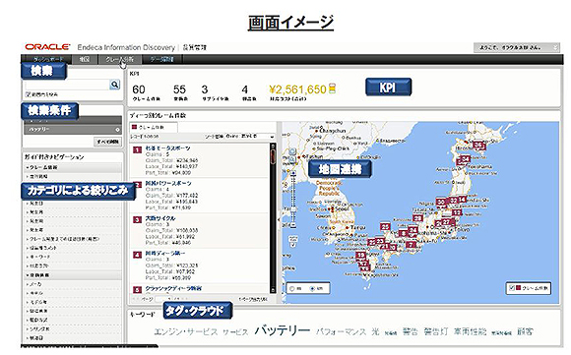The image size is (571, 355).
Task: Open the クレーム分析 tab
Action: pyautogui.click(x=119, y=59)
